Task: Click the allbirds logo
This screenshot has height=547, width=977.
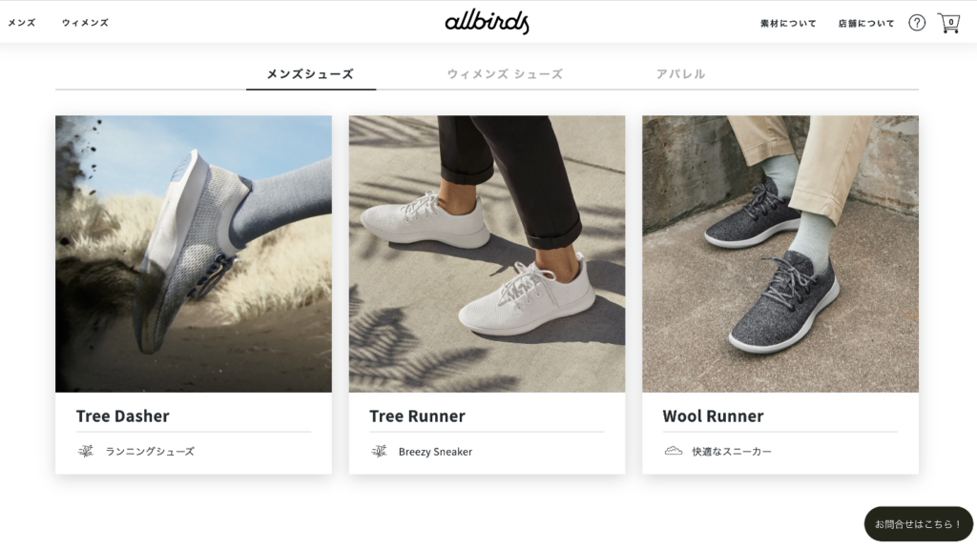Action: [488, 22]
